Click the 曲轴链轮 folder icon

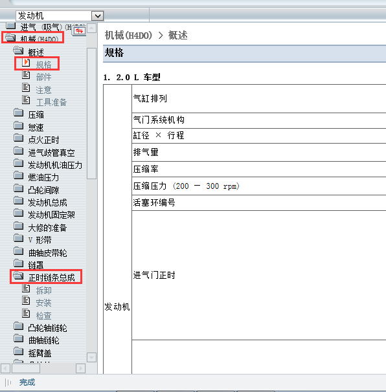[18, 339]
